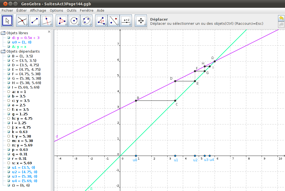Select the circle with center tool

74,21
